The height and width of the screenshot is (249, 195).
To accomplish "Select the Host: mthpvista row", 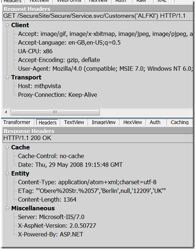I will [x=40, y=86].
